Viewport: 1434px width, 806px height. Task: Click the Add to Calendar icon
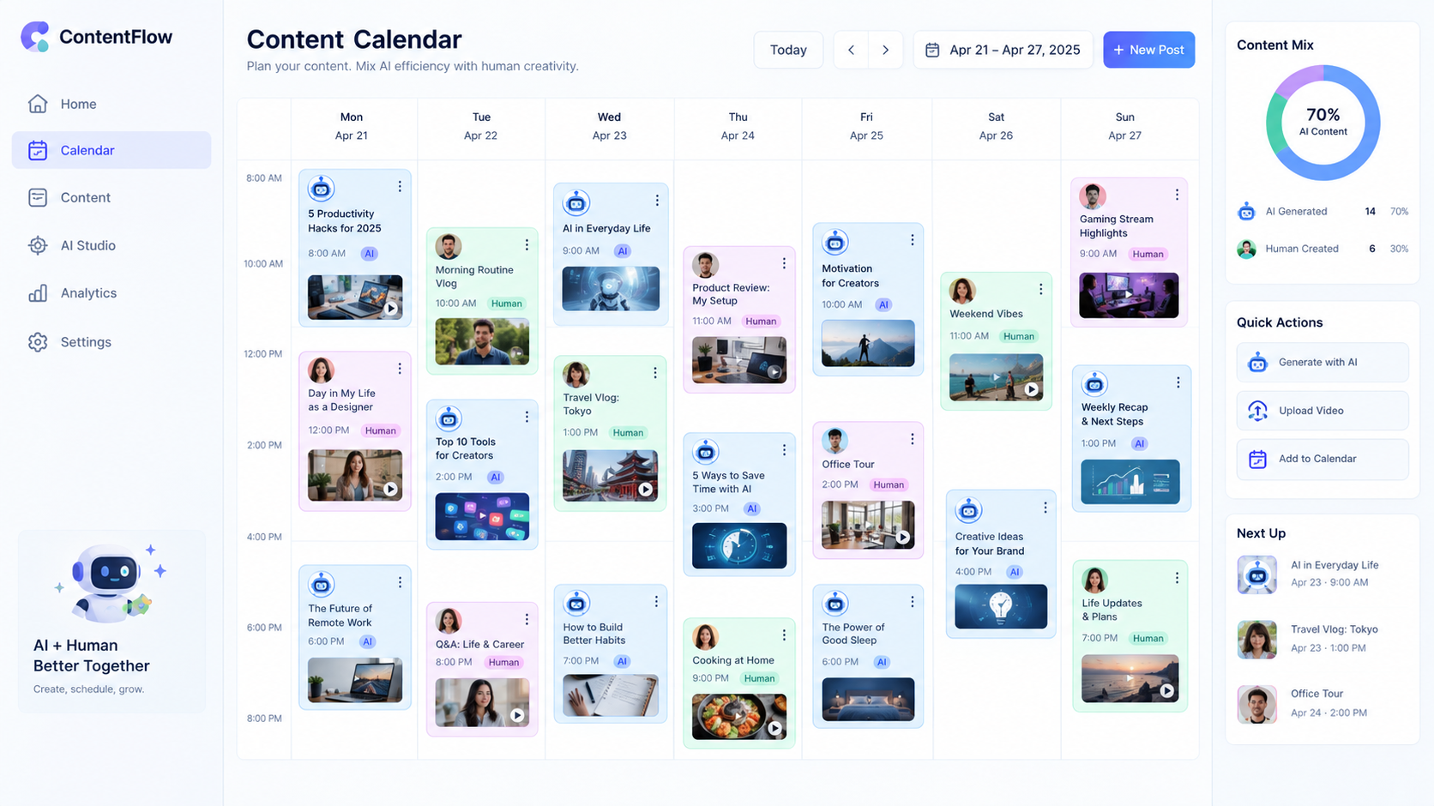point(1257,459)
